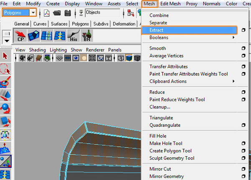251x180 pixels.
Task: Choose Extract from the Mesh menu
Action: pyautogui.click(x=190, y=30)
